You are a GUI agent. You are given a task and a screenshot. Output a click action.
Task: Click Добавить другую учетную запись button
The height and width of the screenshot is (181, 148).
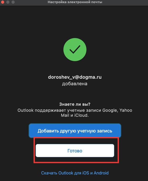(x=75, y=131)
